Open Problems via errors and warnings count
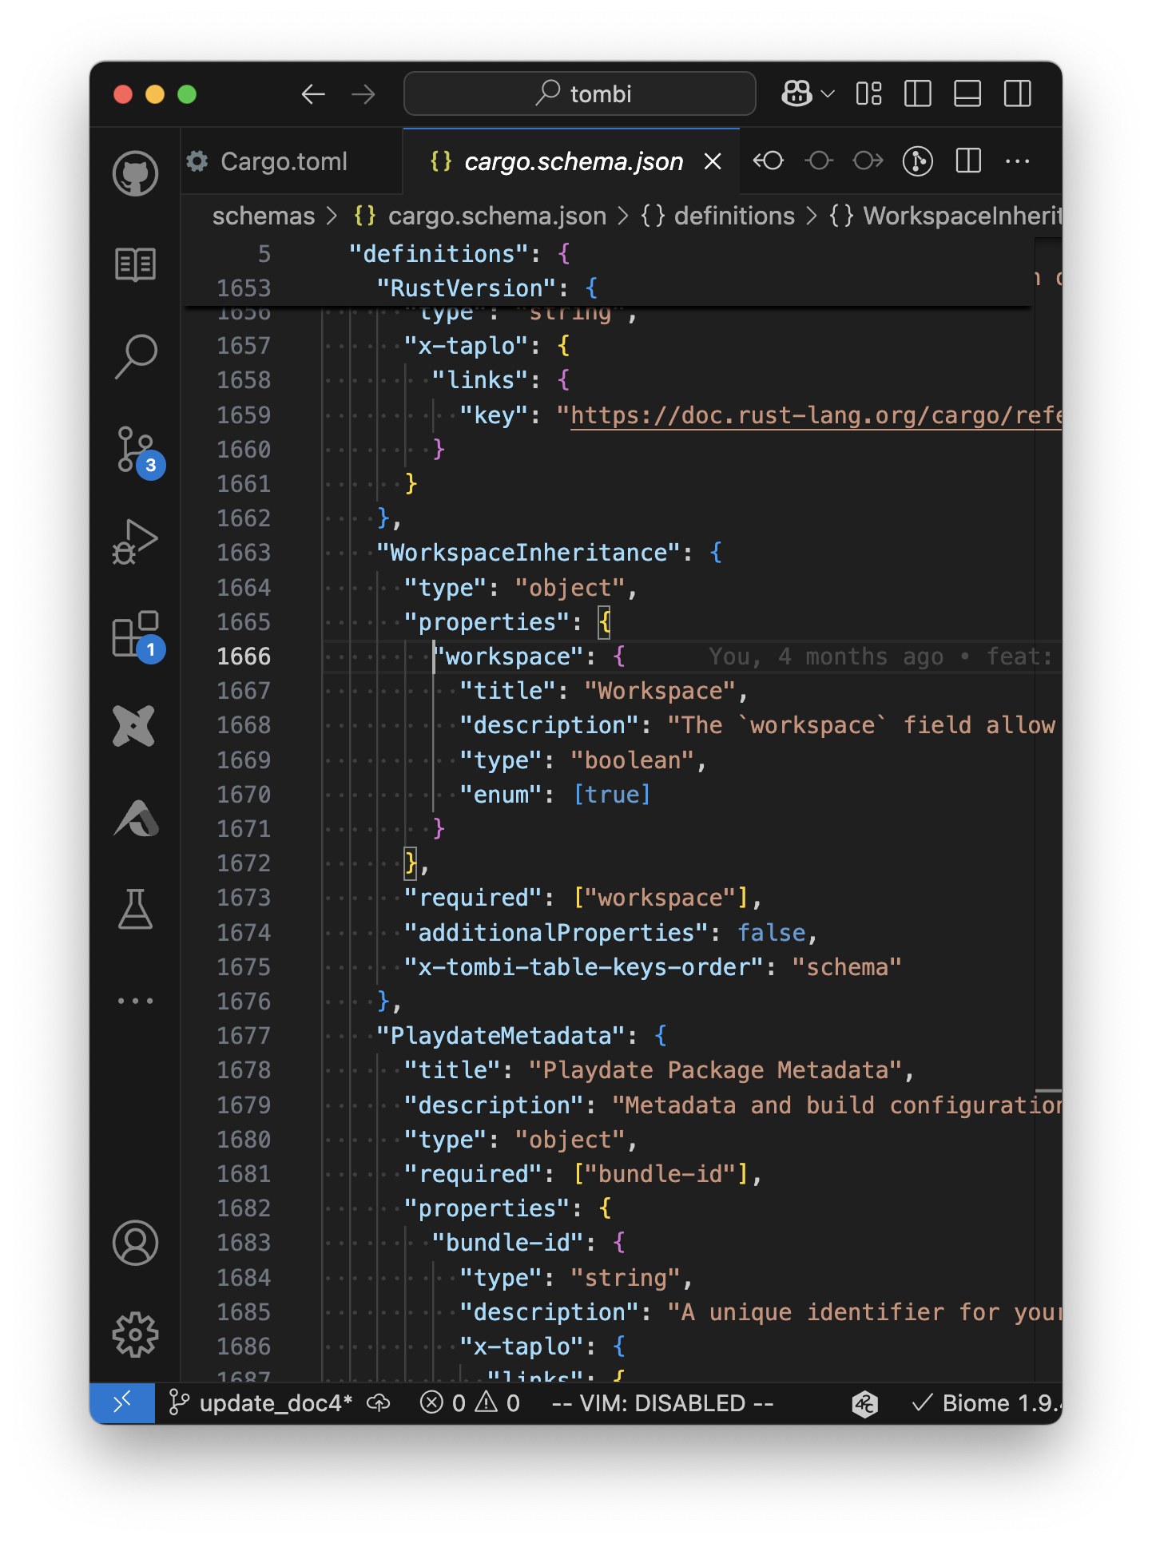Image resolution: width=1152 pixels, height=1543 pixels. 470,1403
